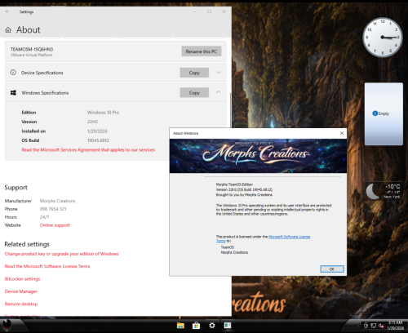The image size is (408, 333).
Task: Click Change product key or upgrade link
Action: [62, 254]
